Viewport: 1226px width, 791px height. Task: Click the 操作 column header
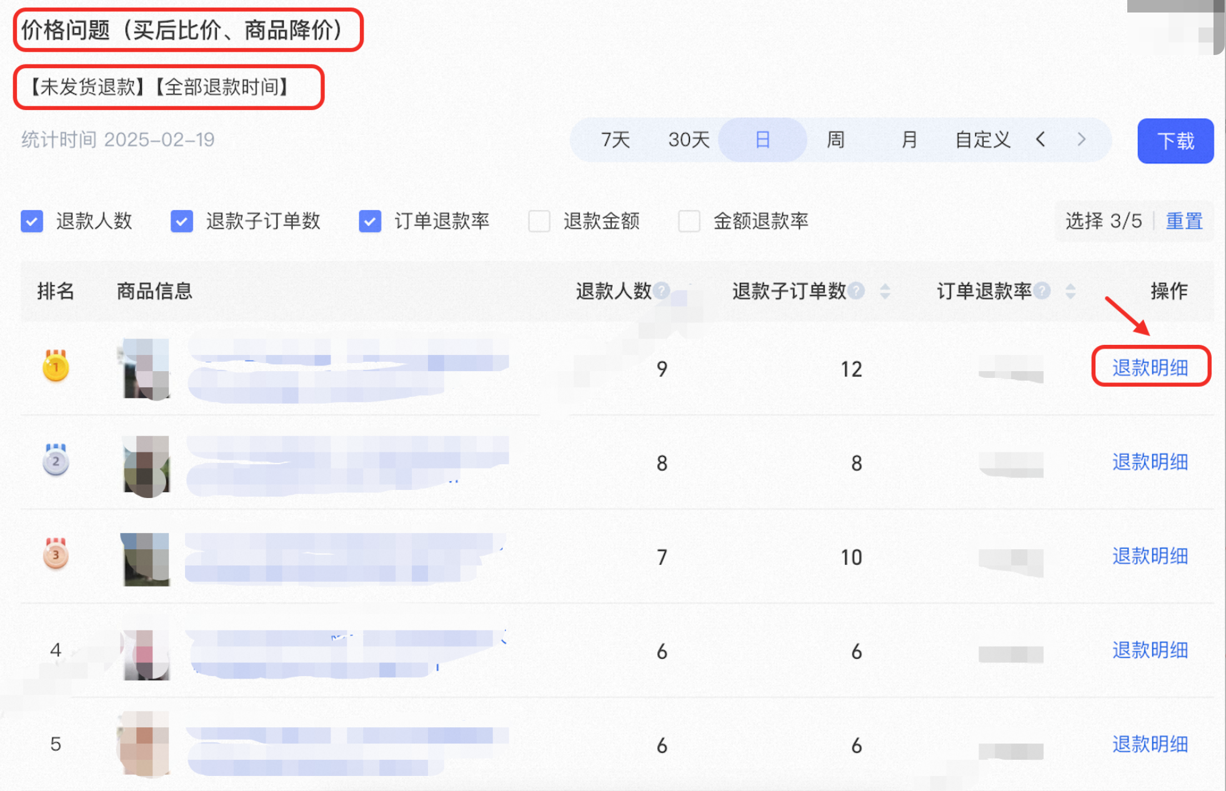[1169, 291]
